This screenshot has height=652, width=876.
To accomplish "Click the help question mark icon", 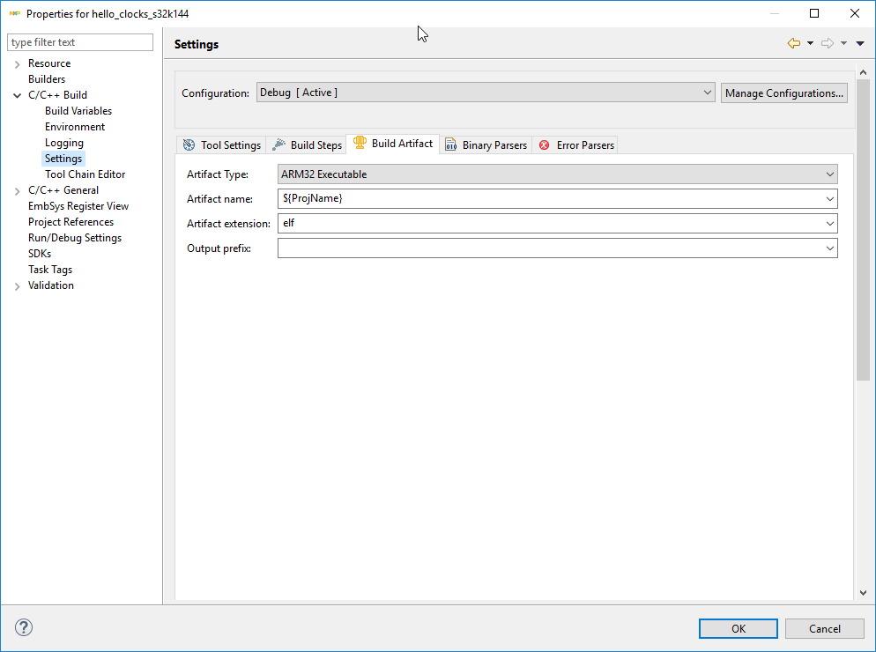I will click(x=24, y=627).
